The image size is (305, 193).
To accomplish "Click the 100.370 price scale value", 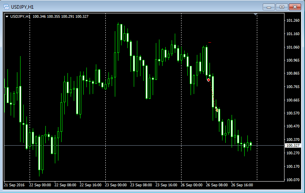I will tap(293, 140).
